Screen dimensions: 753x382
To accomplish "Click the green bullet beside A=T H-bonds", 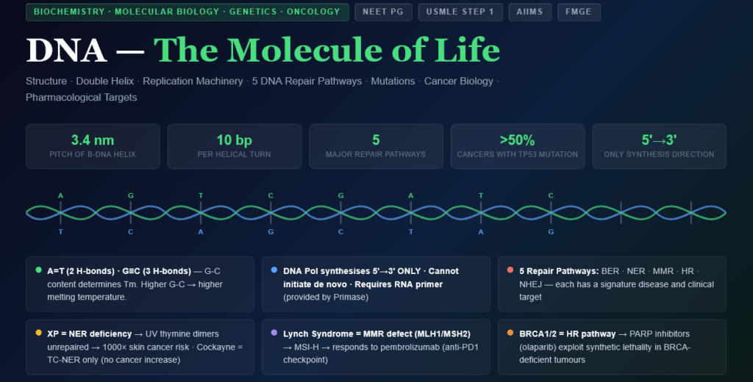I will (38, 270).
